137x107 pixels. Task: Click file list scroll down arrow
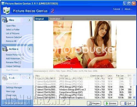click(134, 97)
